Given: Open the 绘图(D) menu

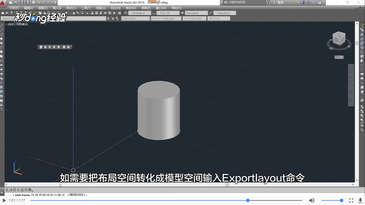Looking at the screenshot, I should [x=101, y=8].
